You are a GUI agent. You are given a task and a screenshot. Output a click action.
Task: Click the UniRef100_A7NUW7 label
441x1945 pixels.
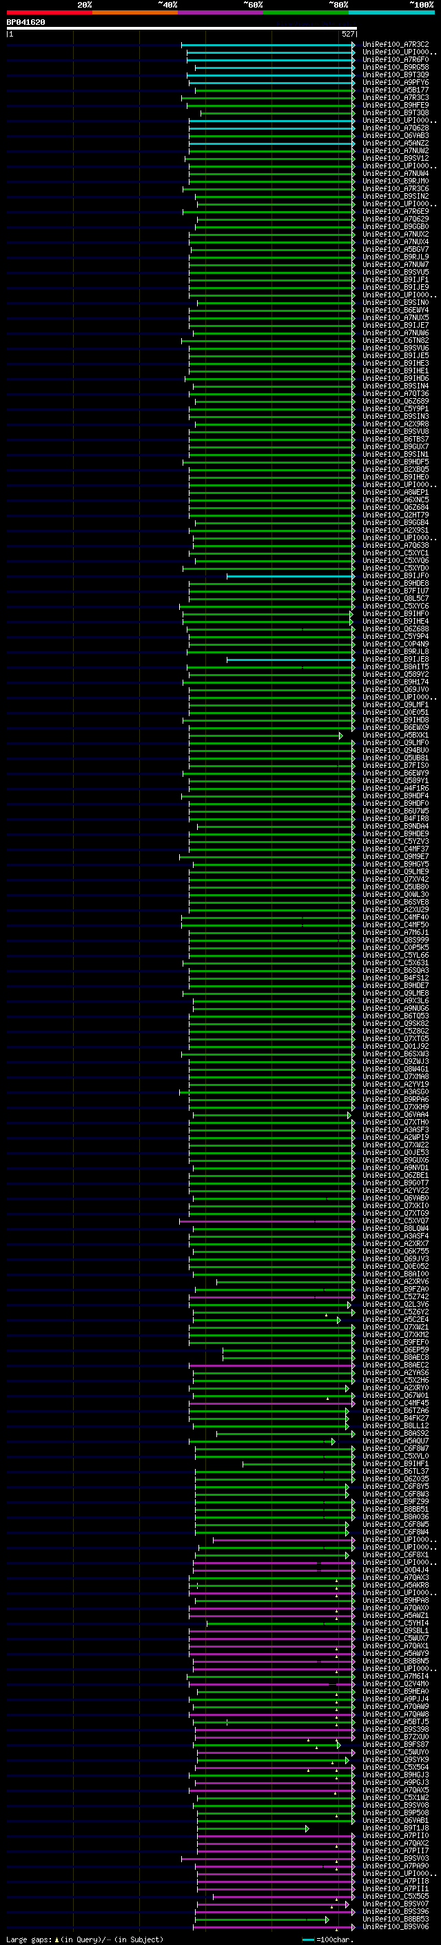coord(396,264)
